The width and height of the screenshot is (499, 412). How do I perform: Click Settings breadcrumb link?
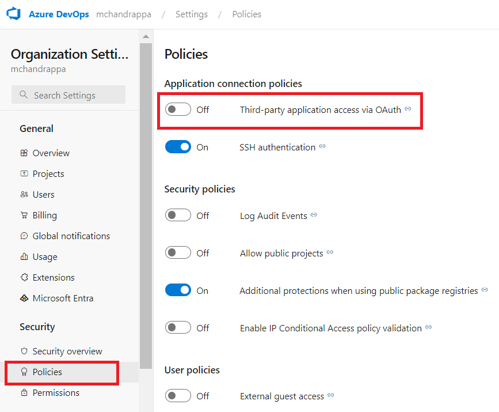pyautogui.click(x=192, y=14)
